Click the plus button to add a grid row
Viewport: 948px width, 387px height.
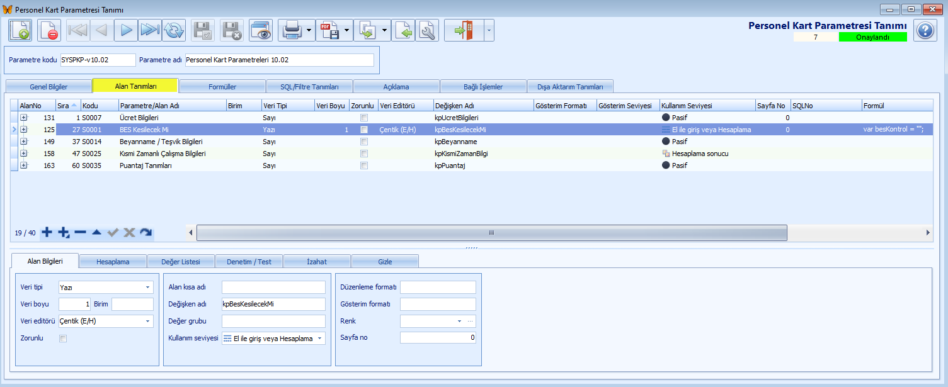(47, 233)
